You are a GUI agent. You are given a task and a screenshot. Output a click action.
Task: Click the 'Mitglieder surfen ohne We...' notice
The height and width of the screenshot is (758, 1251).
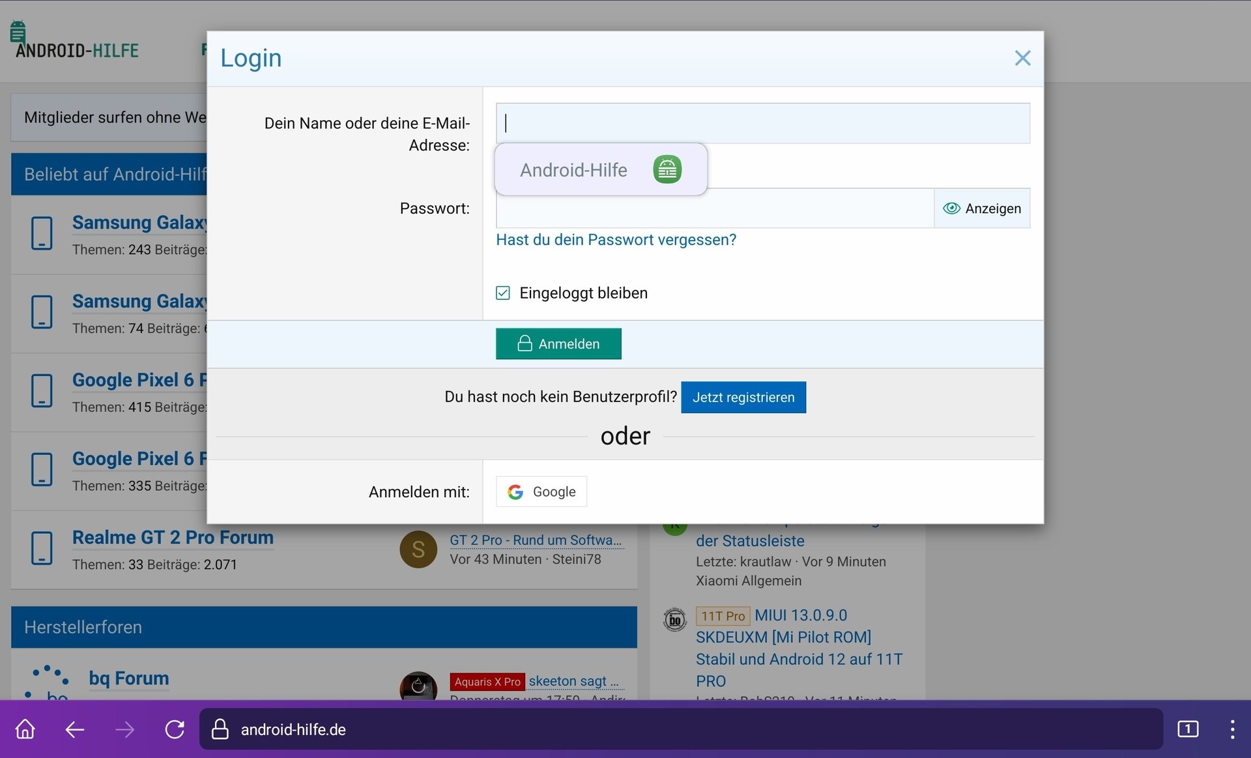point(109,117)
